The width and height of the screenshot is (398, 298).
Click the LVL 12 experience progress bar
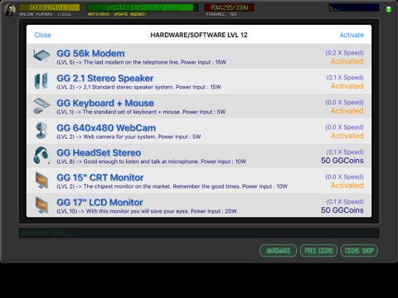[142, 7]
